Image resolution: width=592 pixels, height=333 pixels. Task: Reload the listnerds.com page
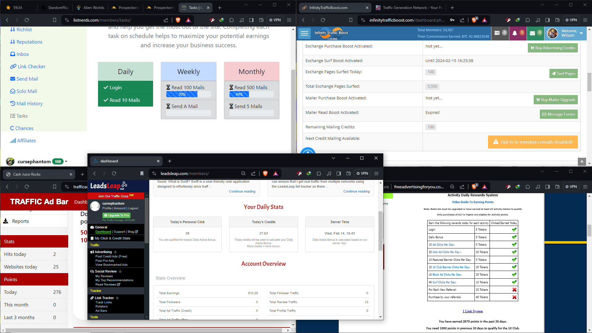27,20
